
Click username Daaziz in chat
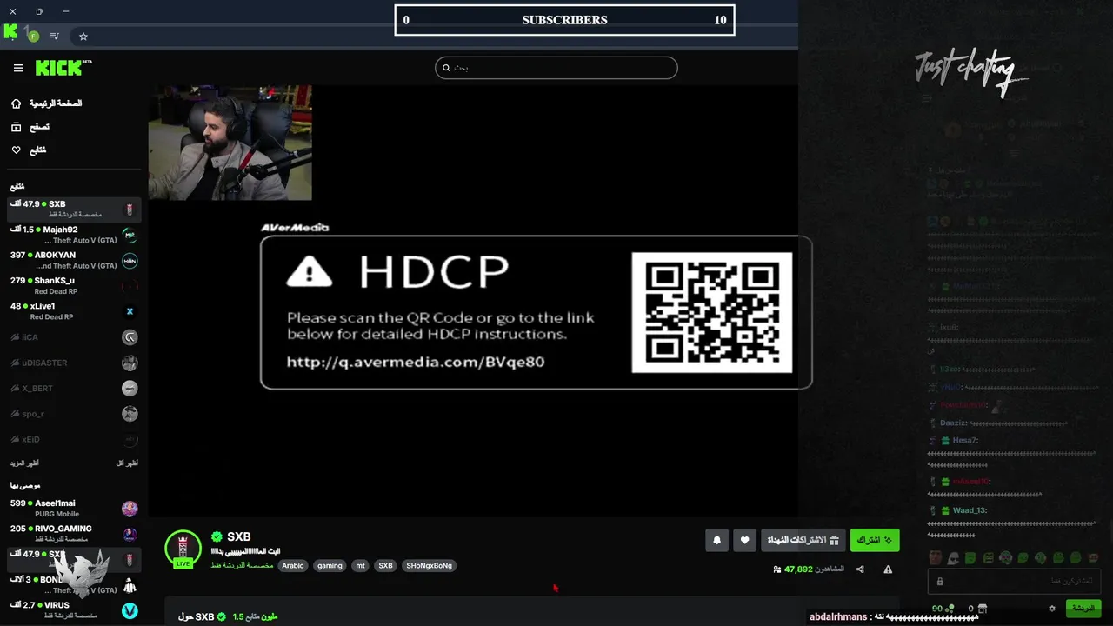pyautogui.click(x=954, y=423)
